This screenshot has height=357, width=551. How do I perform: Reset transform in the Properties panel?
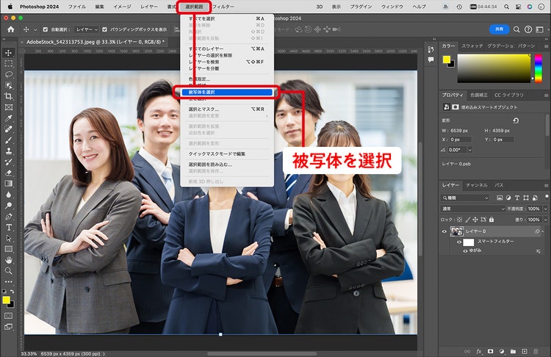(516, 120)
